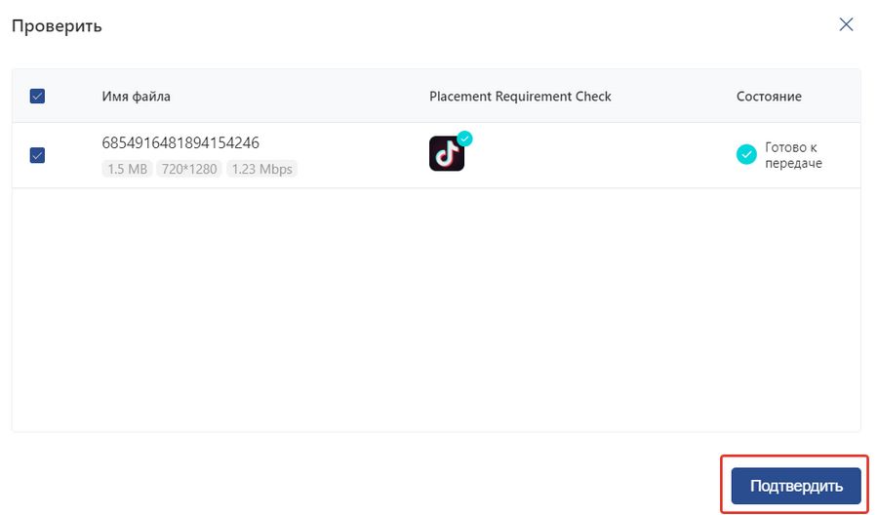Click the teal check icon beside Готово к передаче

tap(746, 154)
